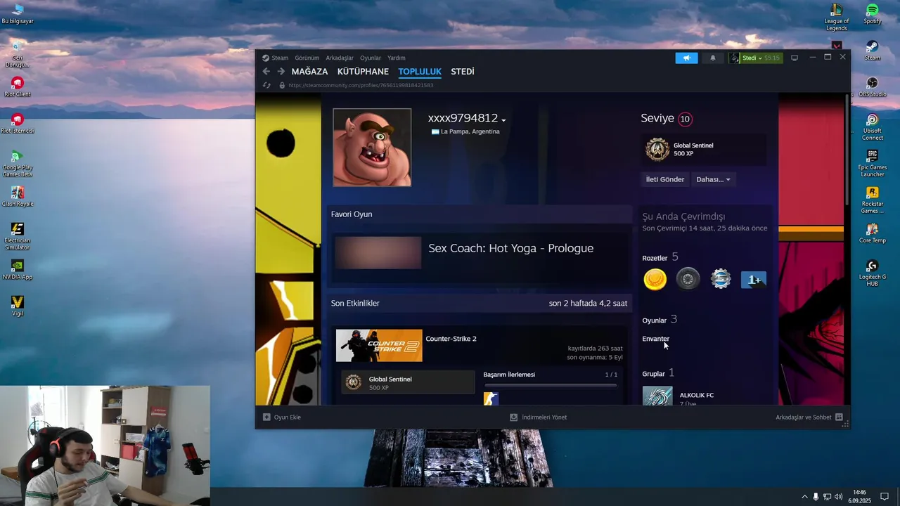Reload the page with the refresh icon

coord(266,85)
